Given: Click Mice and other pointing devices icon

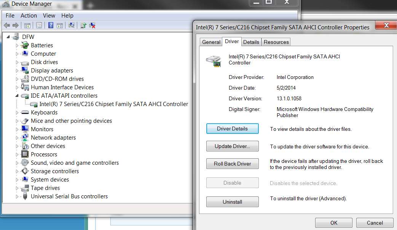Looking at the screenshot, I should click(25, 121).
